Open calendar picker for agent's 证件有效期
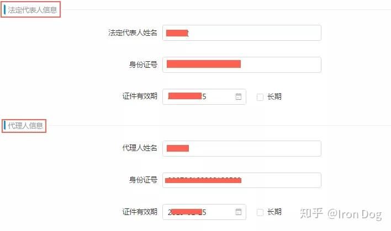Viewport: 391px width, 231px height. [x=239, y=212]
